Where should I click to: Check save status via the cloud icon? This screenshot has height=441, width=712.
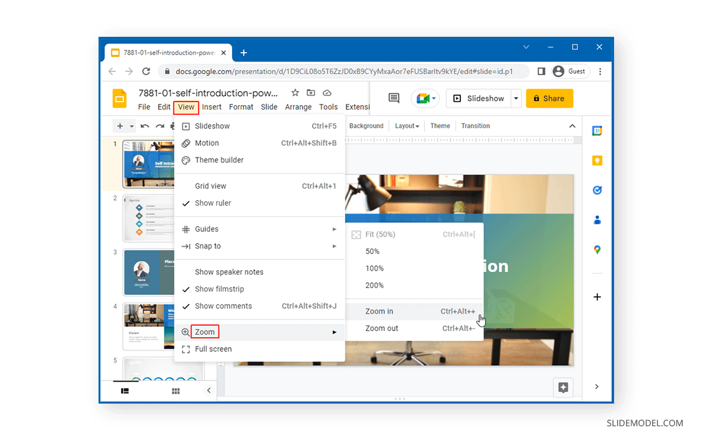(326, 93)
